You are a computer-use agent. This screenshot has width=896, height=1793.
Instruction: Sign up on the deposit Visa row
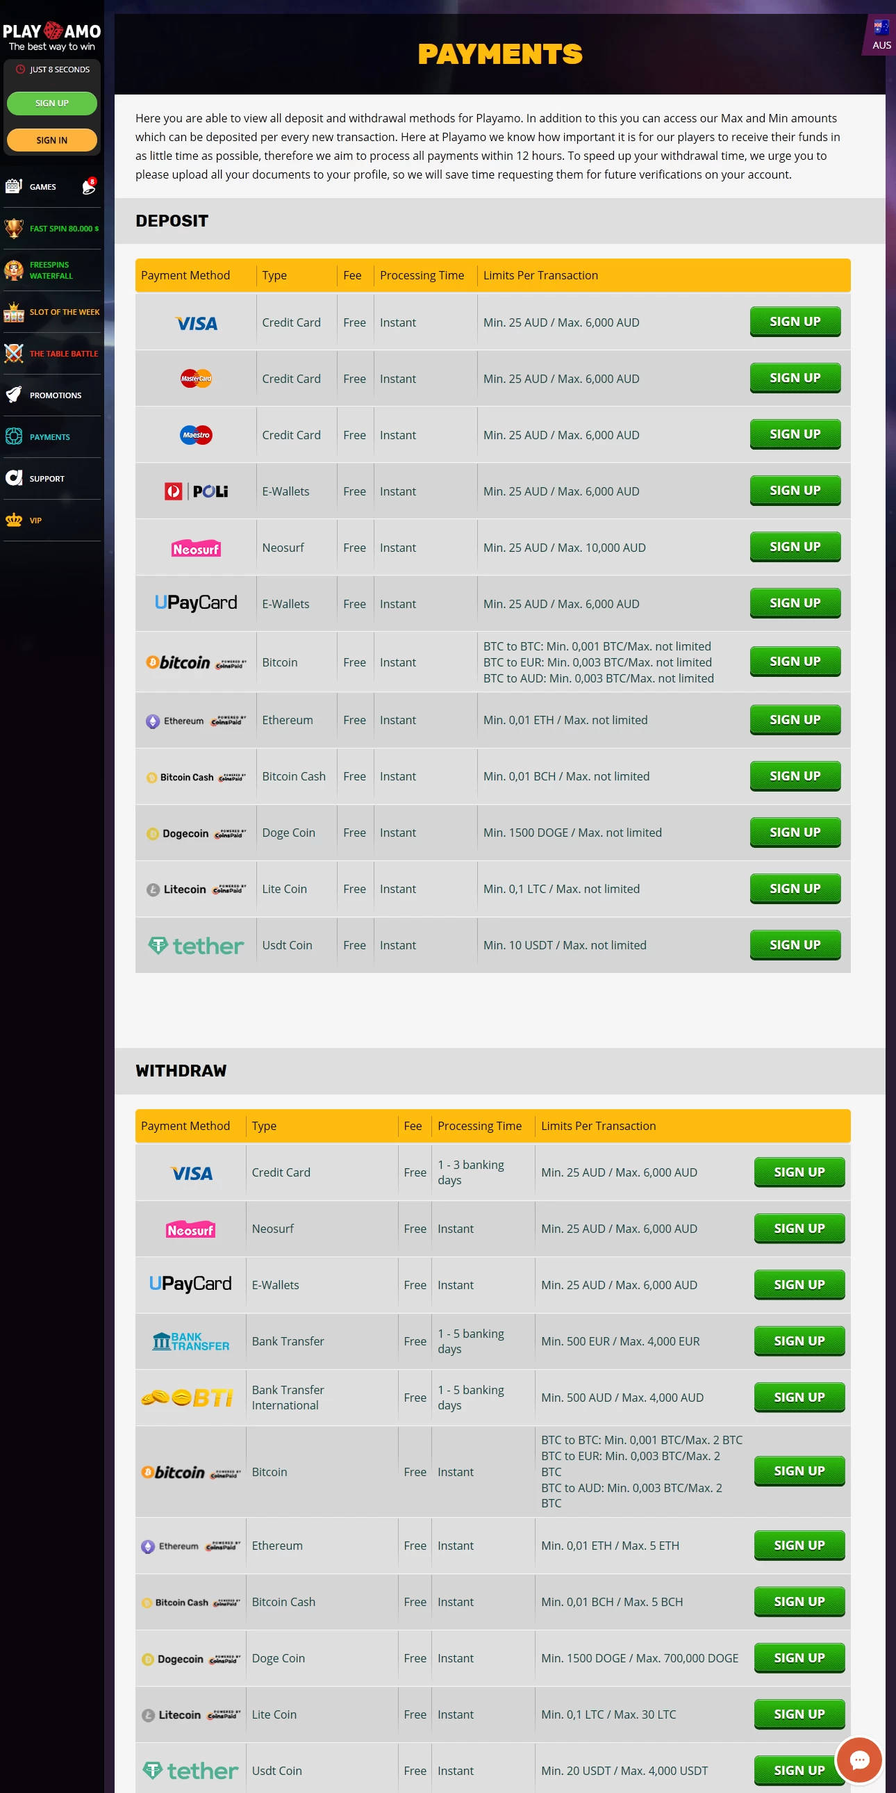pyautogui.click(x=795, y=322)
